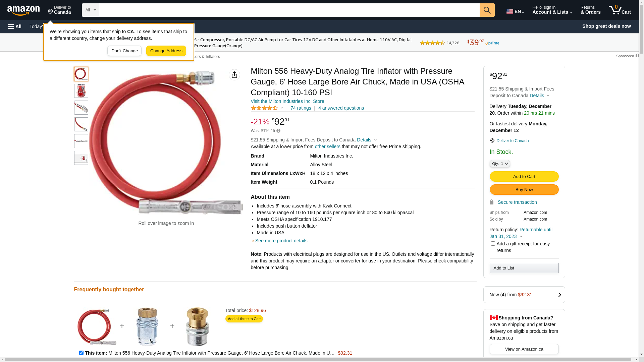Screen dimensions: 644x362
Task: Expand the EN language selector
Action: 515,11
